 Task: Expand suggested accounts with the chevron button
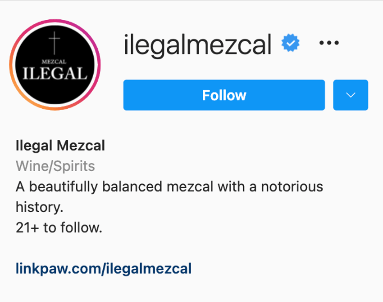click(351, 95)
